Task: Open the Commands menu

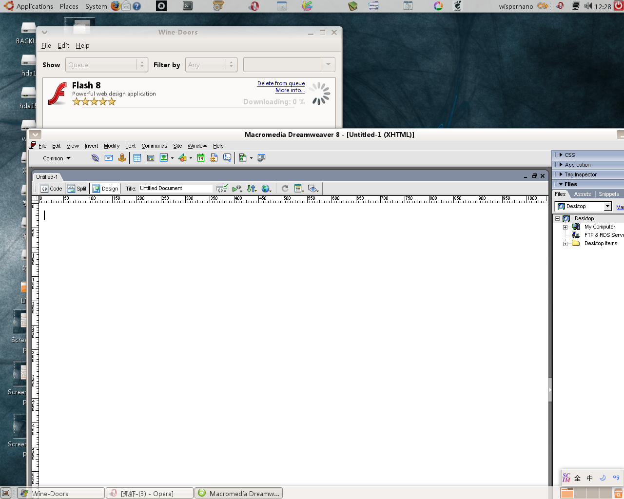Action: (x=154, y=146)
